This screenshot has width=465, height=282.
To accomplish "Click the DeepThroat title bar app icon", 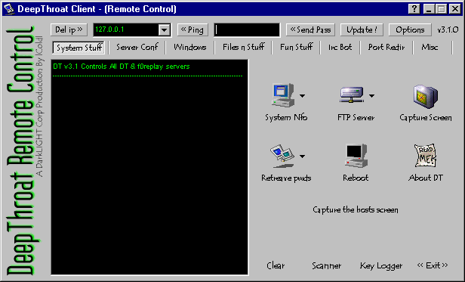I will pos(10,9).
